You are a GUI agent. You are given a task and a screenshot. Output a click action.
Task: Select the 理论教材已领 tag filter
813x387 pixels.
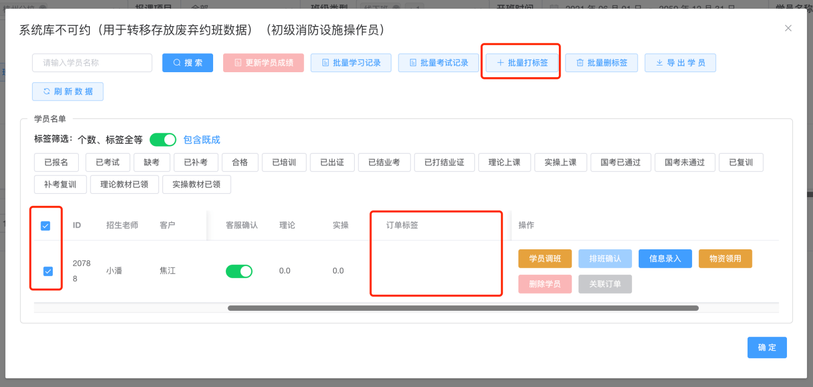[x=124, y=184]
